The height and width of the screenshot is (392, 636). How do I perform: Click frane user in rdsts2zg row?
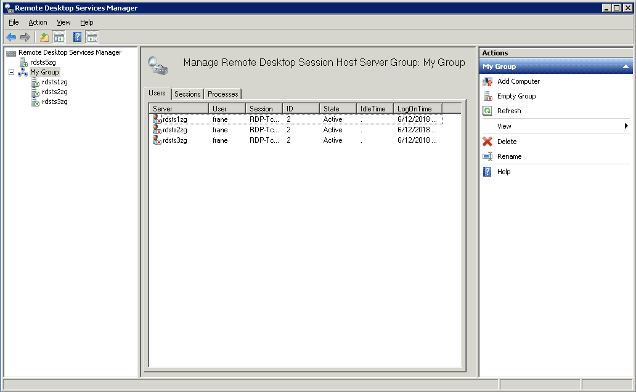(220, 130)
